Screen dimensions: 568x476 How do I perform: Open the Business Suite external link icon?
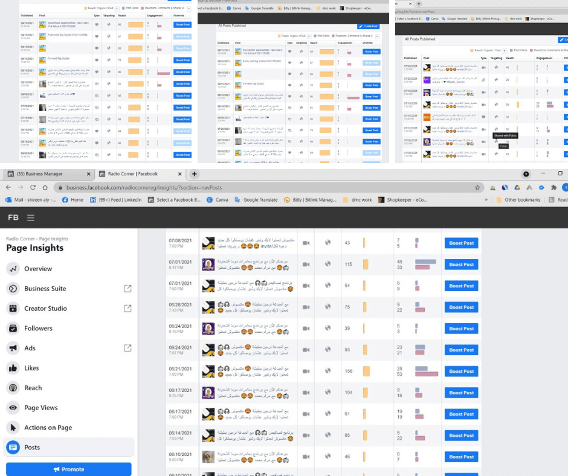coord(127,289)
